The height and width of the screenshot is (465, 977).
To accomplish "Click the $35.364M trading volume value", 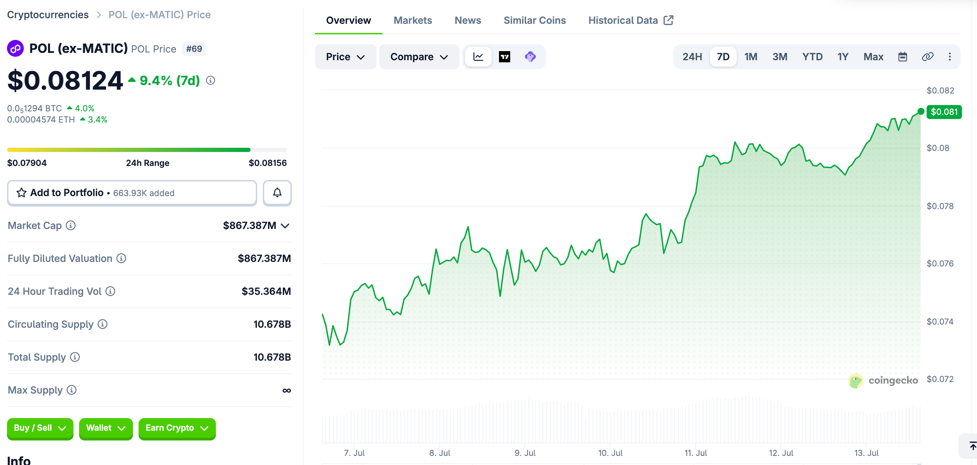I will [x=266, y=292].
